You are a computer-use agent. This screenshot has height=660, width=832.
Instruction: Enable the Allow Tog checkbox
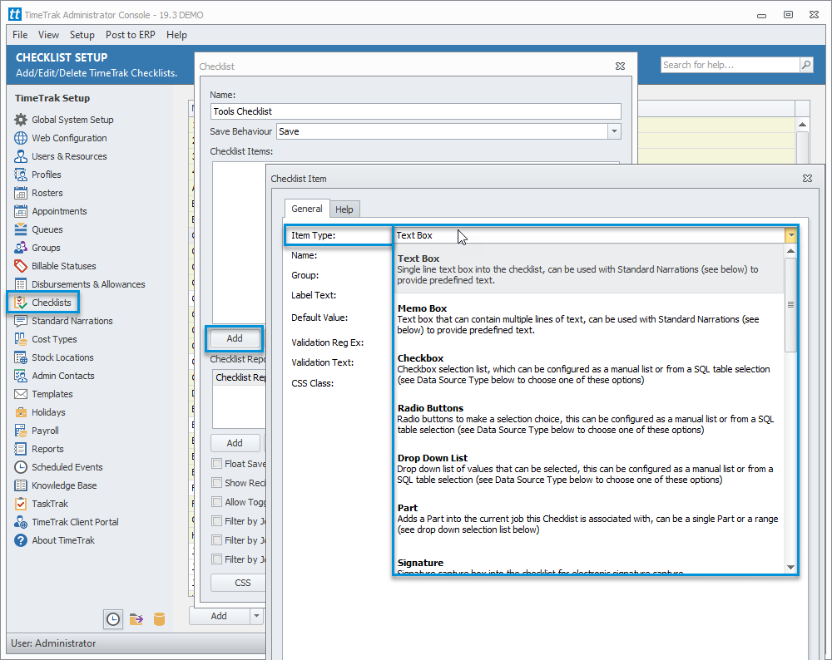pyautogui.click(x=216, y=502)
